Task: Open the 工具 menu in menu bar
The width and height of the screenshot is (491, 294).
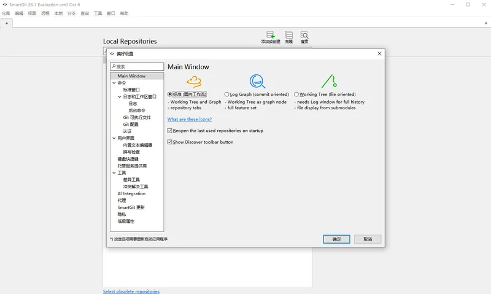Action: [x=98, y=13]
